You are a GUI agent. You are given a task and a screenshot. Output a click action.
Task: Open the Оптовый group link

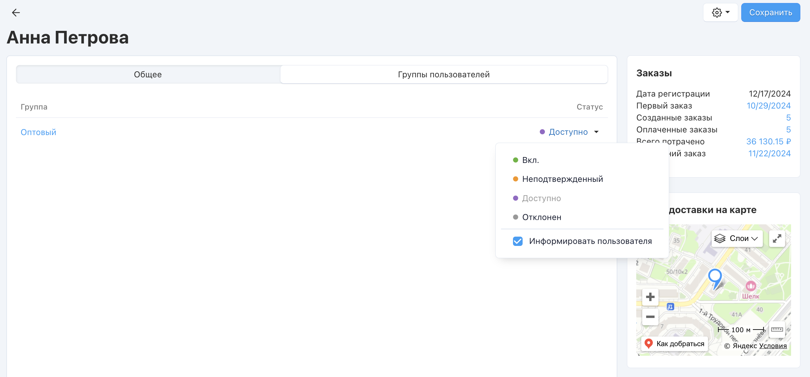[39, 132]
